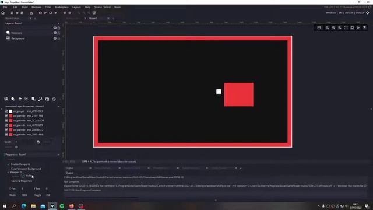Play room animation icon
This screenshot has height=210, width=373.
pos(358,28)
